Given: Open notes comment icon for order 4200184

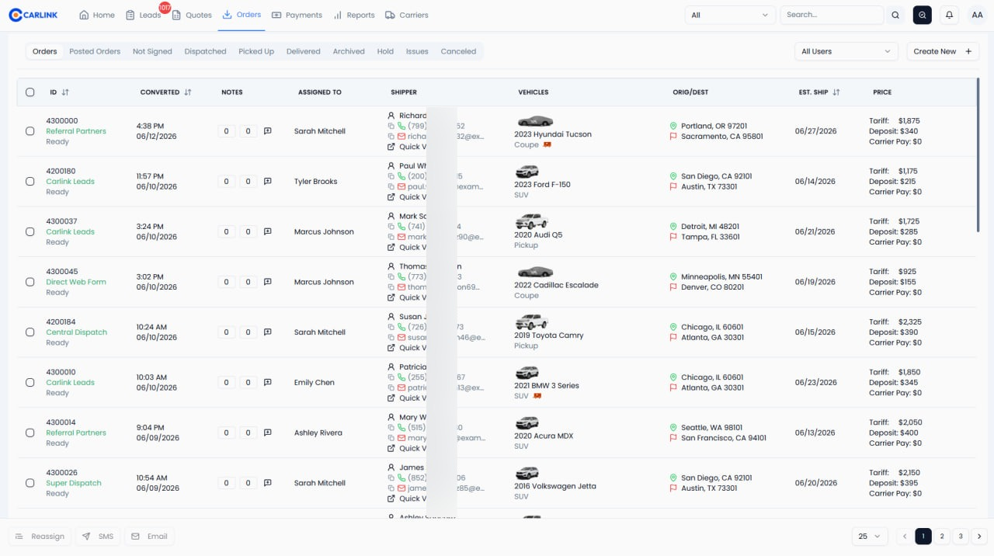Looking at the screenshot, I should tap(268, 332).
